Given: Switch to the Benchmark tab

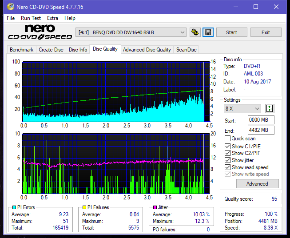Looking at the screenshot, I should tap(22, 50).
